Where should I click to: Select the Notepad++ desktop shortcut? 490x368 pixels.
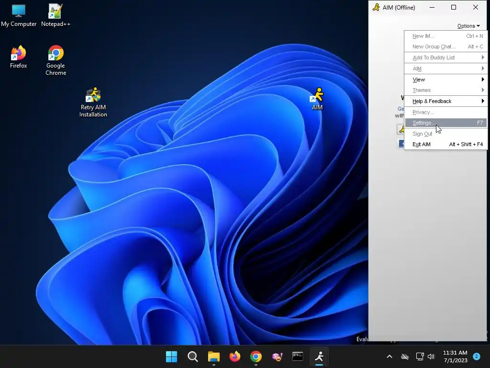pyautogui.click(x=56, y=15)
